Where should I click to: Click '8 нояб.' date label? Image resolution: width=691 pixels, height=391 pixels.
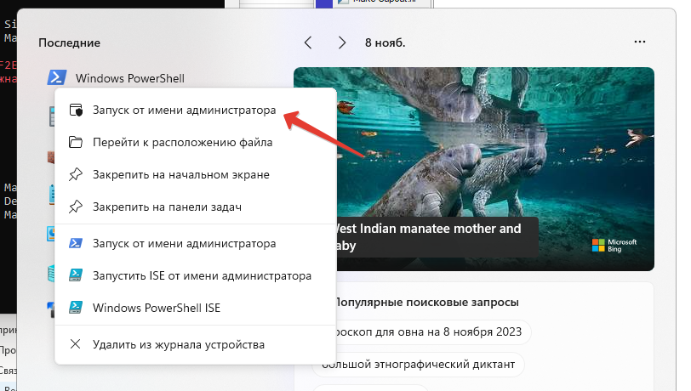[x=385, y=42]
